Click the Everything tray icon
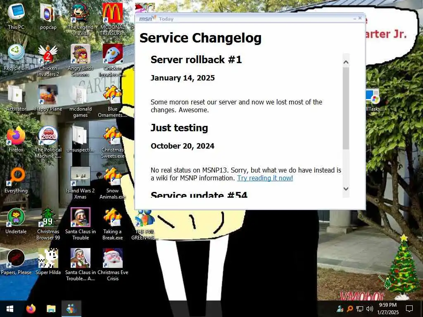Screen dimensions: 423x317 (350, 309)
